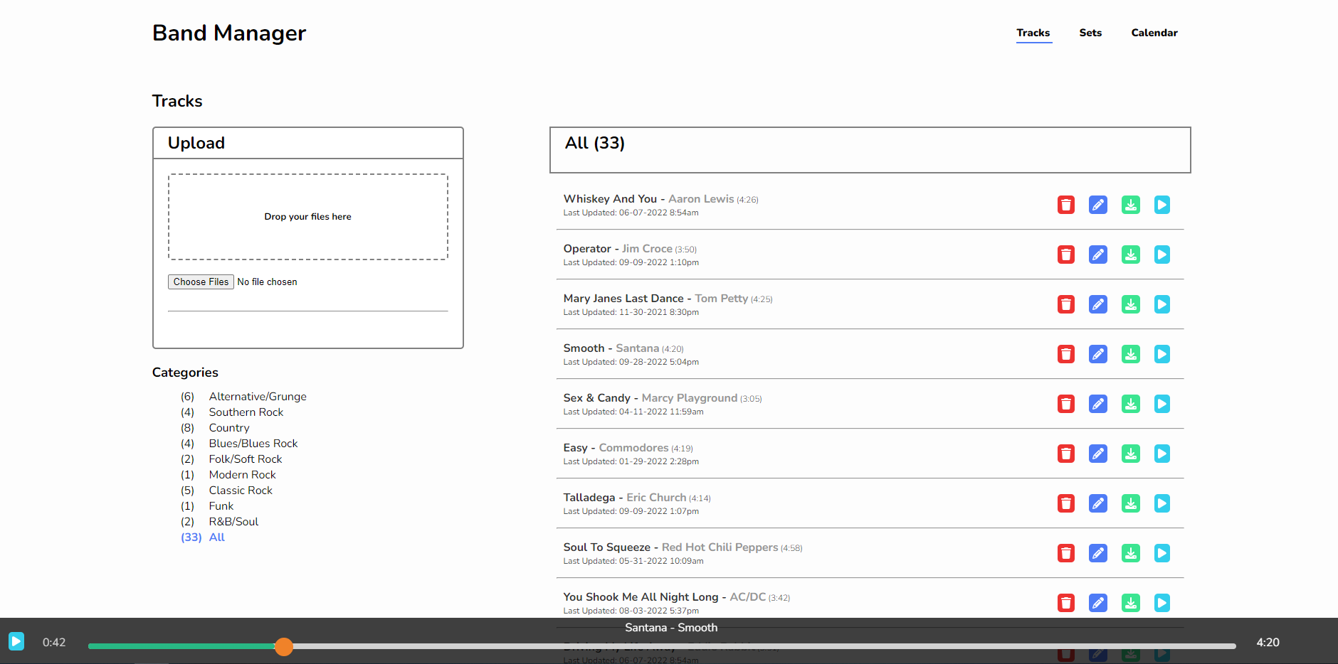The image size is (1338, 664).
Task: Delete Sex & Candy track
Action: coord(1065,404)
